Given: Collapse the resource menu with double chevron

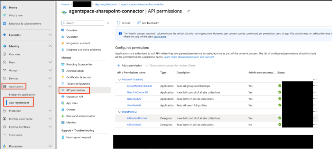Looking at the screenshot, I should pos(108,23).
